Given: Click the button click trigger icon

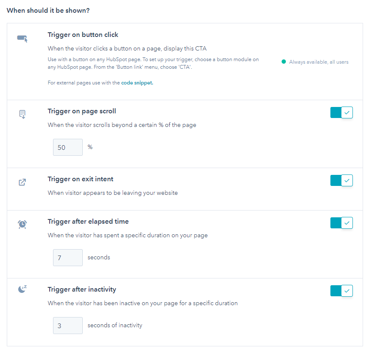Looking at the screenshot, I should 22,38.
